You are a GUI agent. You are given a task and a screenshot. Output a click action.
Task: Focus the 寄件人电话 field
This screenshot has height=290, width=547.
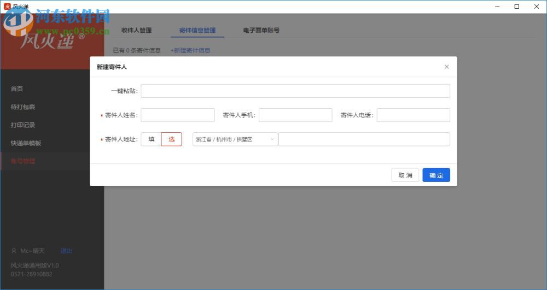click(x=414, y=115)
